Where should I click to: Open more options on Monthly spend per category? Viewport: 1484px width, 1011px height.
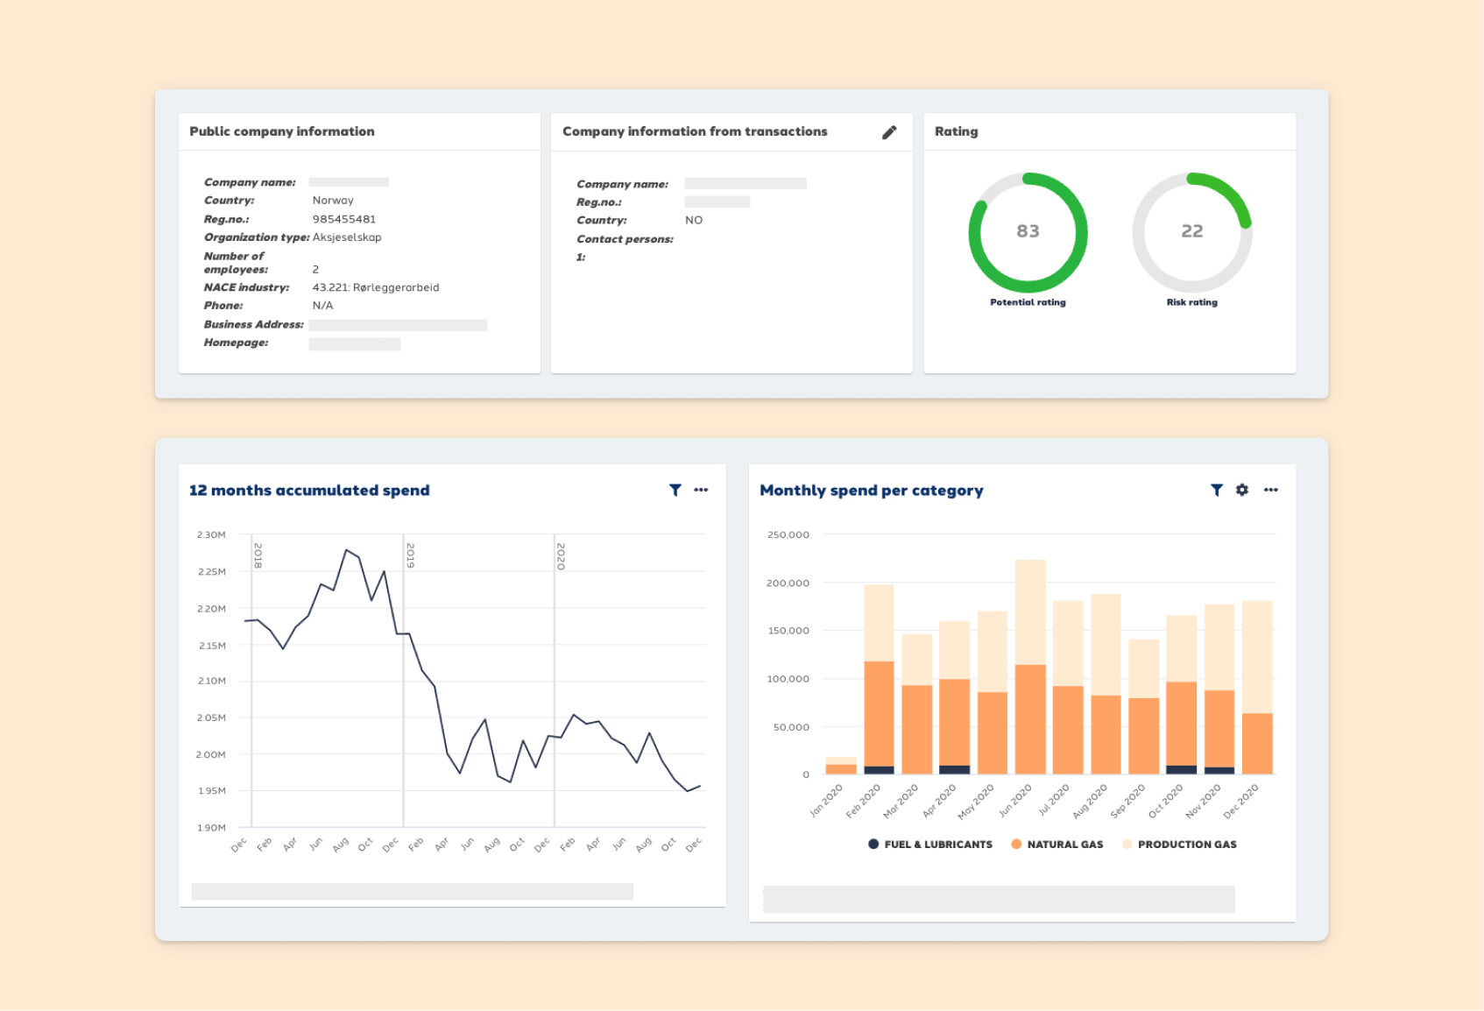coord(1271,491)
